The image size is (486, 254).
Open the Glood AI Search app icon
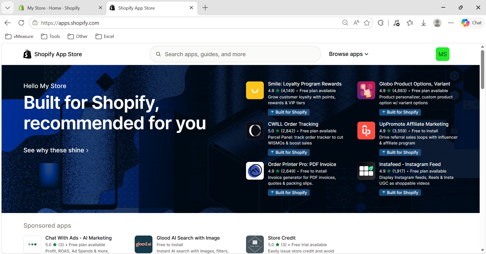(x=144, y=244)
